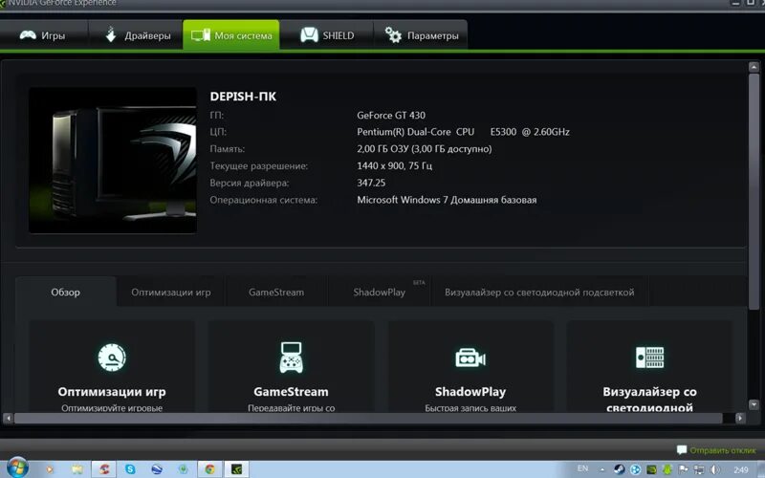Open the ShadowPlay beta sub-tab
Image resolution: width=765 pixels, height=478 pixels.
pyautogui.click(x=380, y=293)
